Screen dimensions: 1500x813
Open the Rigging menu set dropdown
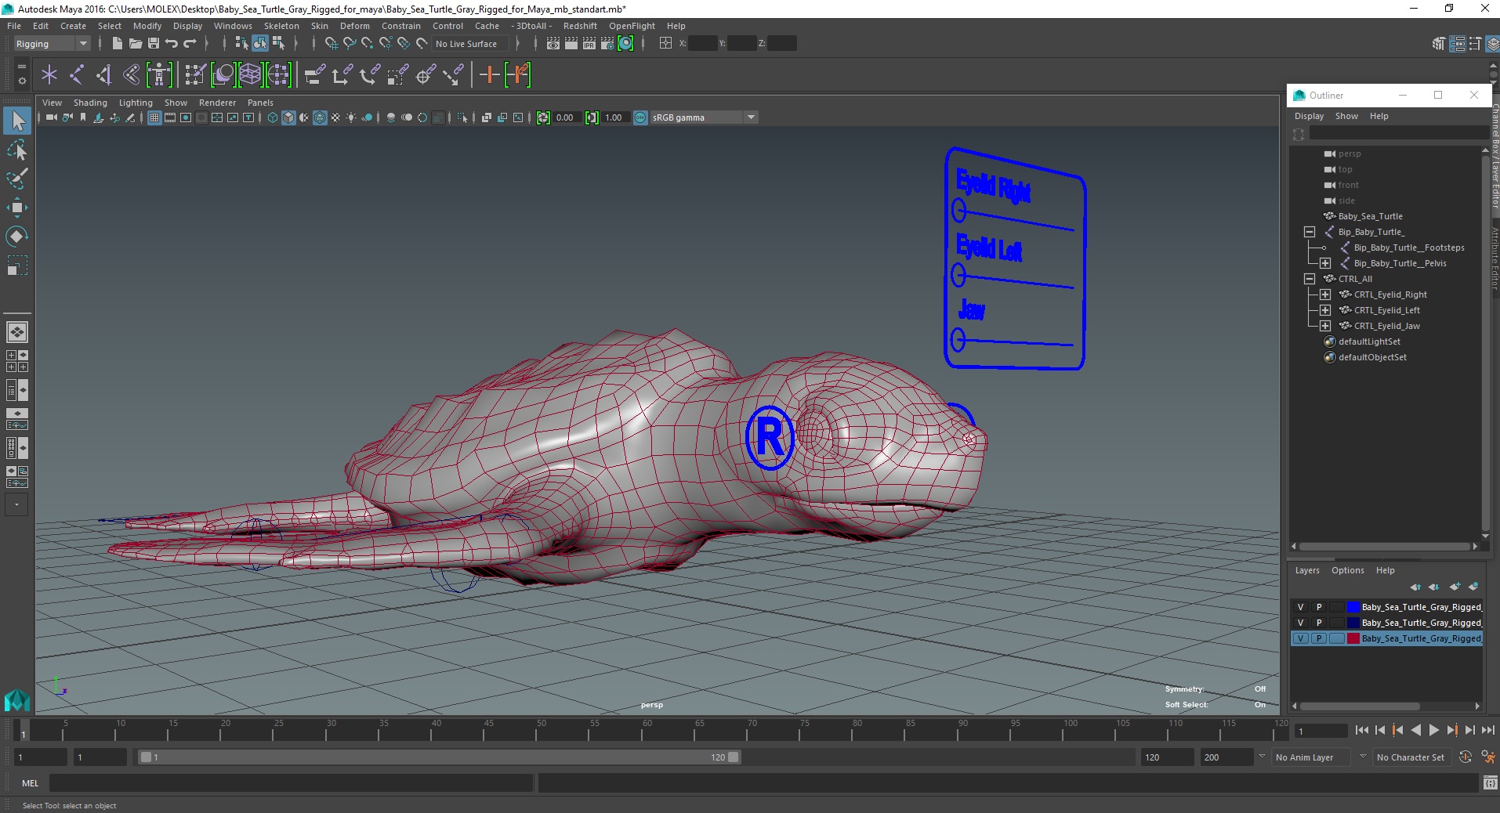click(x=51, y=44)
